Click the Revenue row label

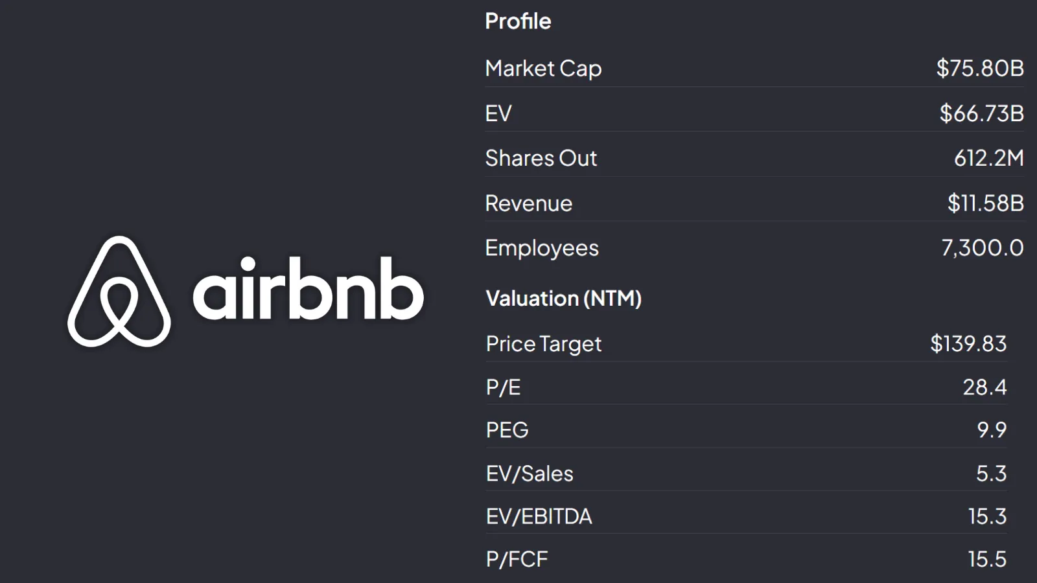[529, 203]
